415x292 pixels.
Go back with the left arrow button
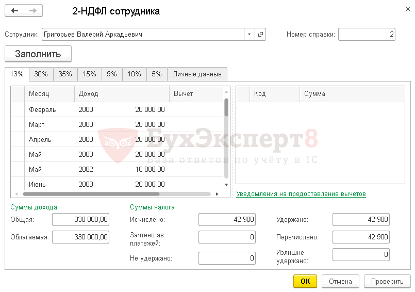coord(14,11)
